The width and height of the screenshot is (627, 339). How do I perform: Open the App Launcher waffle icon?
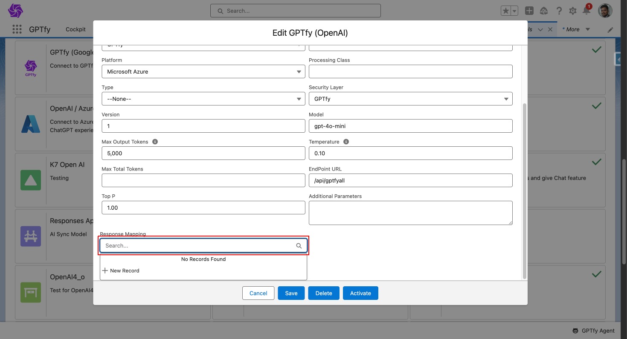click(17, 29)
